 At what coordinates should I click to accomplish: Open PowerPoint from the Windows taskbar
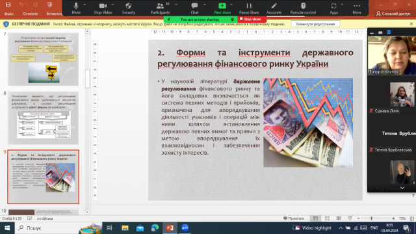[170, 227]
